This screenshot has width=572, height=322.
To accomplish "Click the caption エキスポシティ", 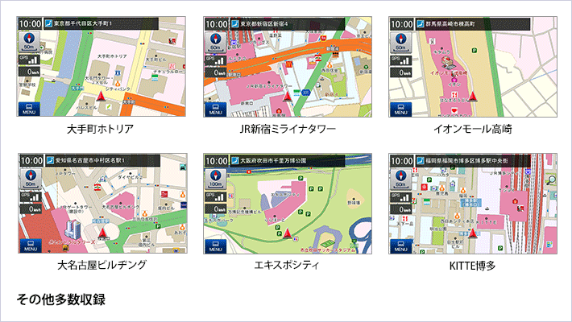I will [x=287, y=265].
